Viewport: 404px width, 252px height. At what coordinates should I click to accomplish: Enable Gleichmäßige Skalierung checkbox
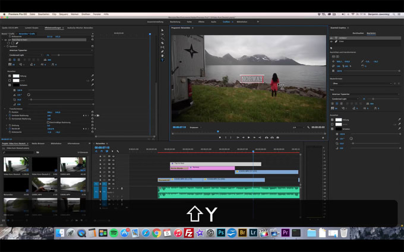click(x=48, y=122)
